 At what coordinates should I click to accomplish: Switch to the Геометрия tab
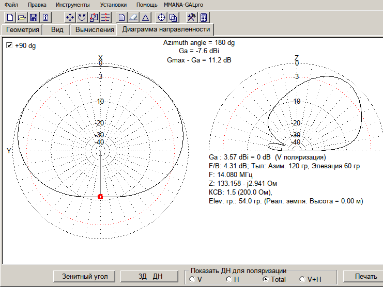[23, 29]
